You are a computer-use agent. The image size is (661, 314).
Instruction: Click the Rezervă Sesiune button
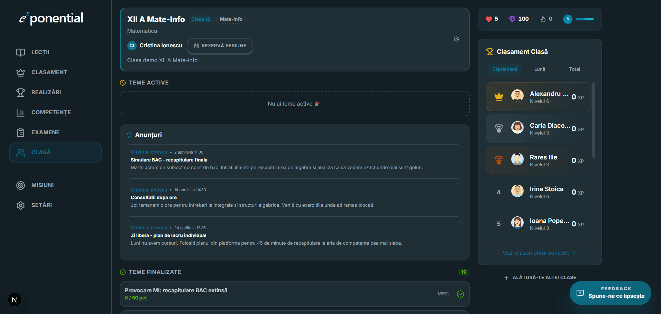(220, 46)
